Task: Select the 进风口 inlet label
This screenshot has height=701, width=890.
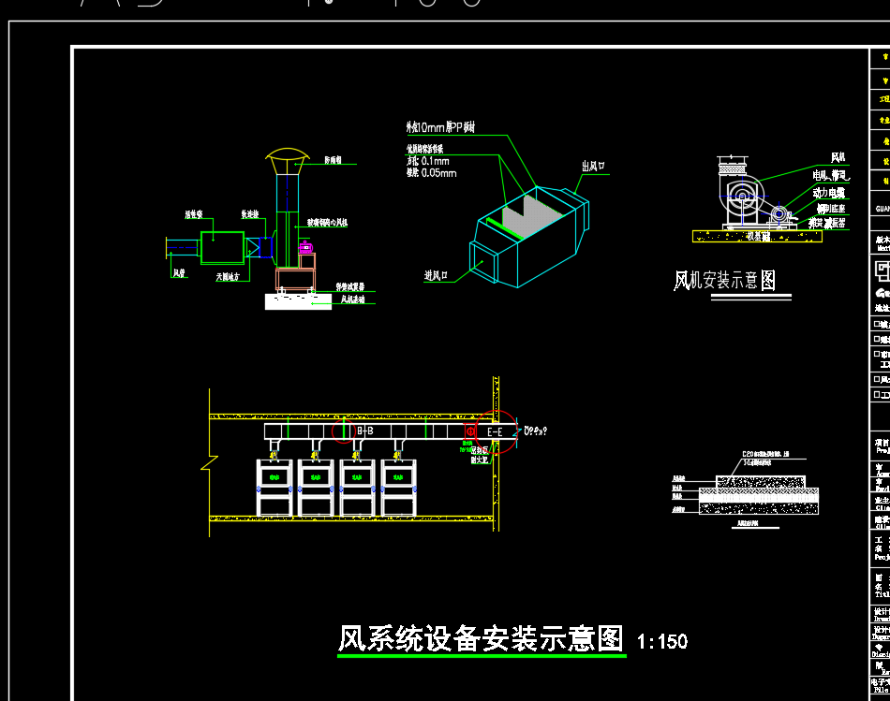Action: tap(438, 274)
